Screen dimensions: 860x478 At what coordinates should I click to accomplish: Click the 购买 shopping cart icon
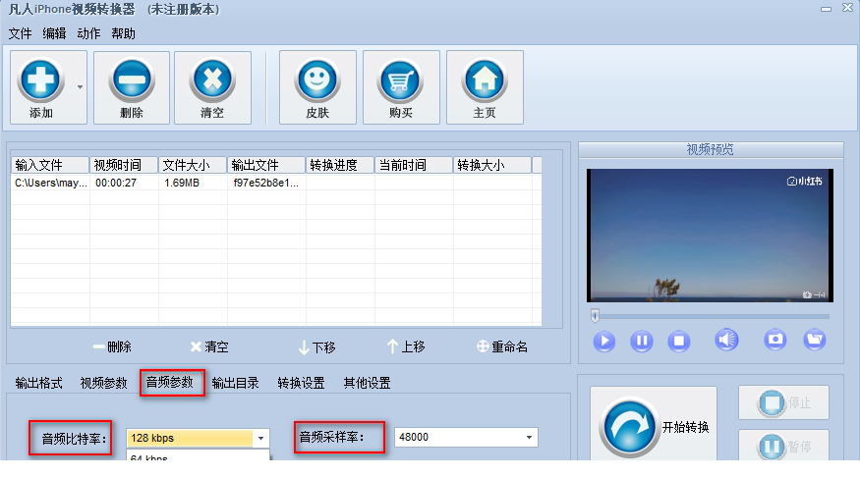tap(400, 80)
